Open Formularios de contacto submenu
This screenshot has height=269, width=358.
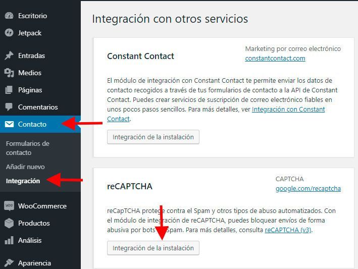pyautogui.click(x=28, y=148)
